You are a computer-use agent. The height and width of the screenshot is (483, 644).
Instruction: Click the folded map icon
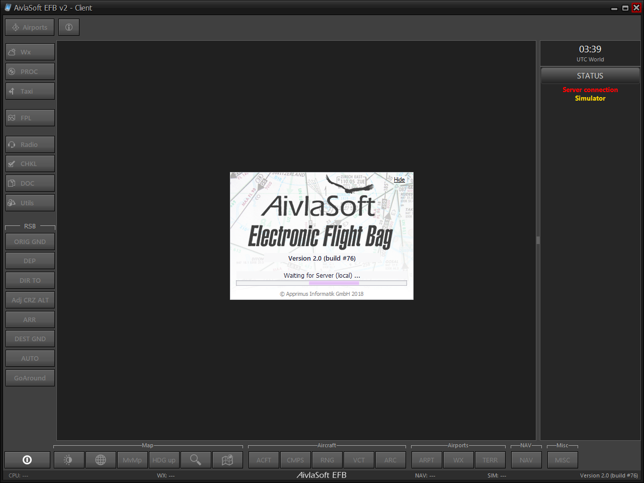tap(227, 460)
